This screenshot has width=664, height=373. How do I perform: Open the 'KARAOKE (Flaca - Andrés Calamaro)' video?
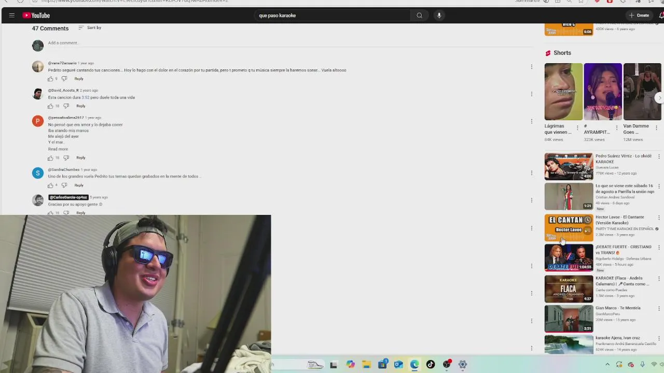pyautogui.click(x=569, y=289)
